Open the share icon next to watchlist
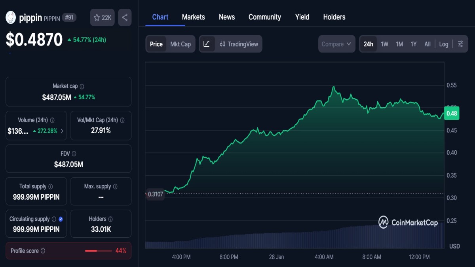This screenshot has height=267, width=475. coord(124,17)
